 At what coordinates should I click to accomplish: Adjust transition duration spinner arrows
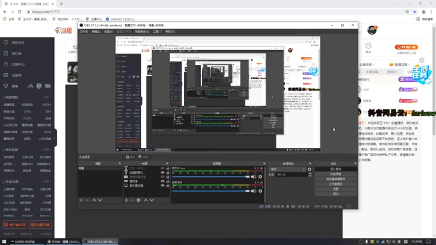310,174
